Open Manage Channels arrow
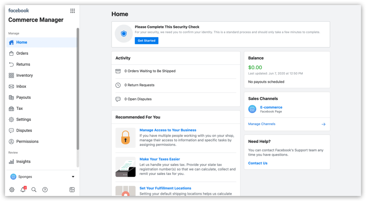 [x=323, y=124]
